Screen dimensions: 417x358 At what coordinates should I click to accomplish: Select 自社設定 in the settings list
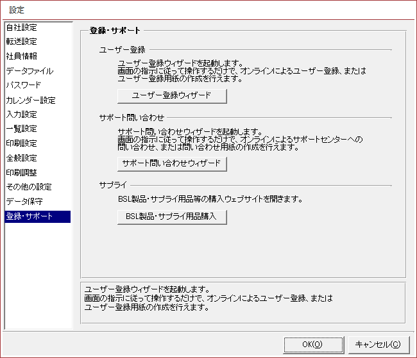point(22,28)
